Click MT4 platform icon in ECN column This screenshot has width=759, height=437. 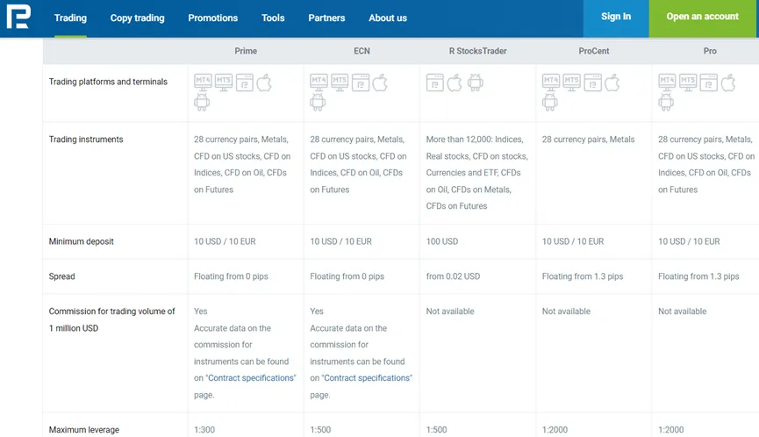click(x=319, y=82)
